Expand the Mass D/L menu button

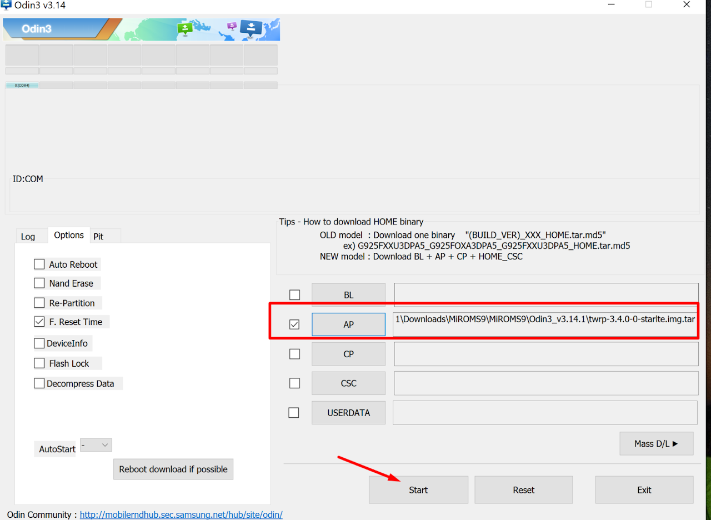[x=656, y=443]
